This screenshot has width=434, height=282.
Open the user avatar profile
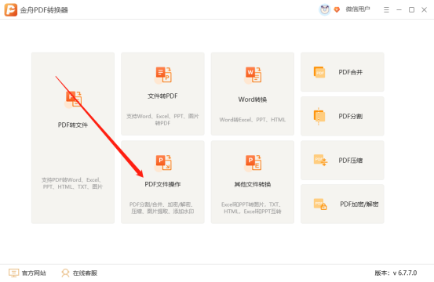tap(325, 9)
